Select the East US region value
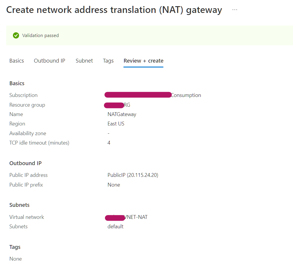The height and width of the screenshot is (270, 293). (116, 124)
